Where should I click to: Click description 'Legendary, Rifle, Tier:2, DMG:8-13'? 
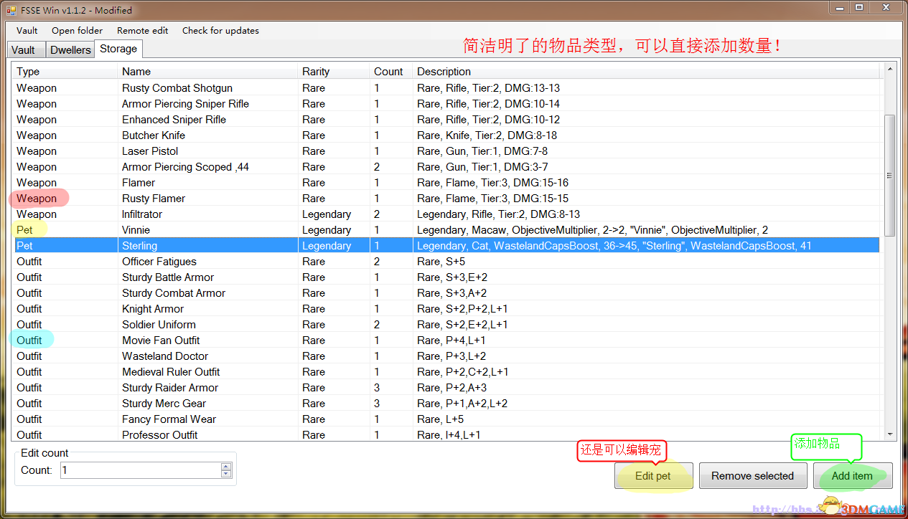pos(498,214)
